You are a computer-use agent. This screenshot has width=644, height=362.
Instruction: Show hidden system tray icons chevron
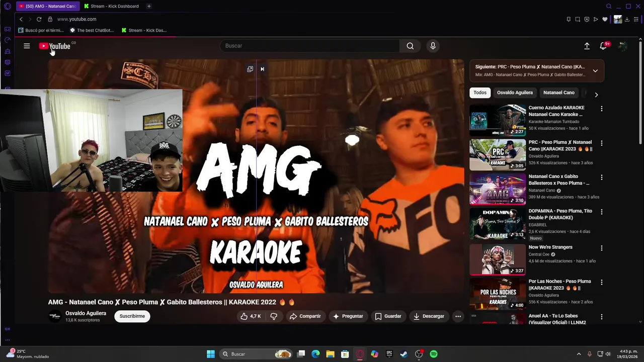click(x=579, y=354)
